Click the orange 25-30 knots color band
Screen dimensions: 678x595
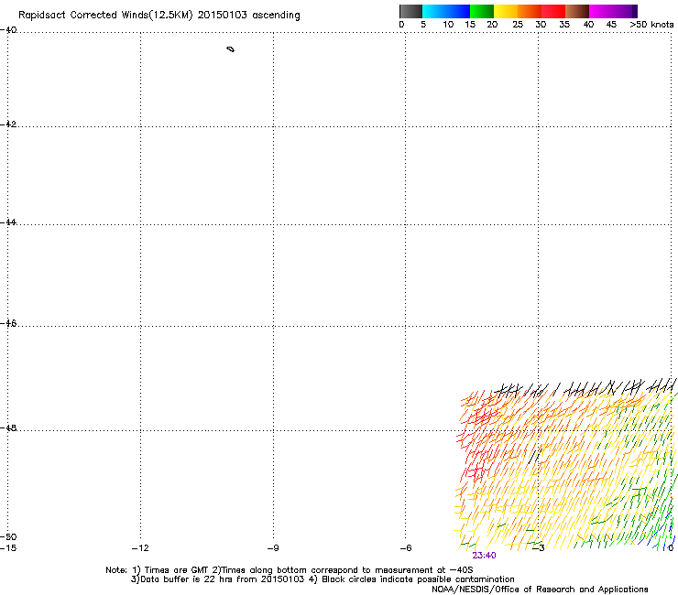[530, 11]
